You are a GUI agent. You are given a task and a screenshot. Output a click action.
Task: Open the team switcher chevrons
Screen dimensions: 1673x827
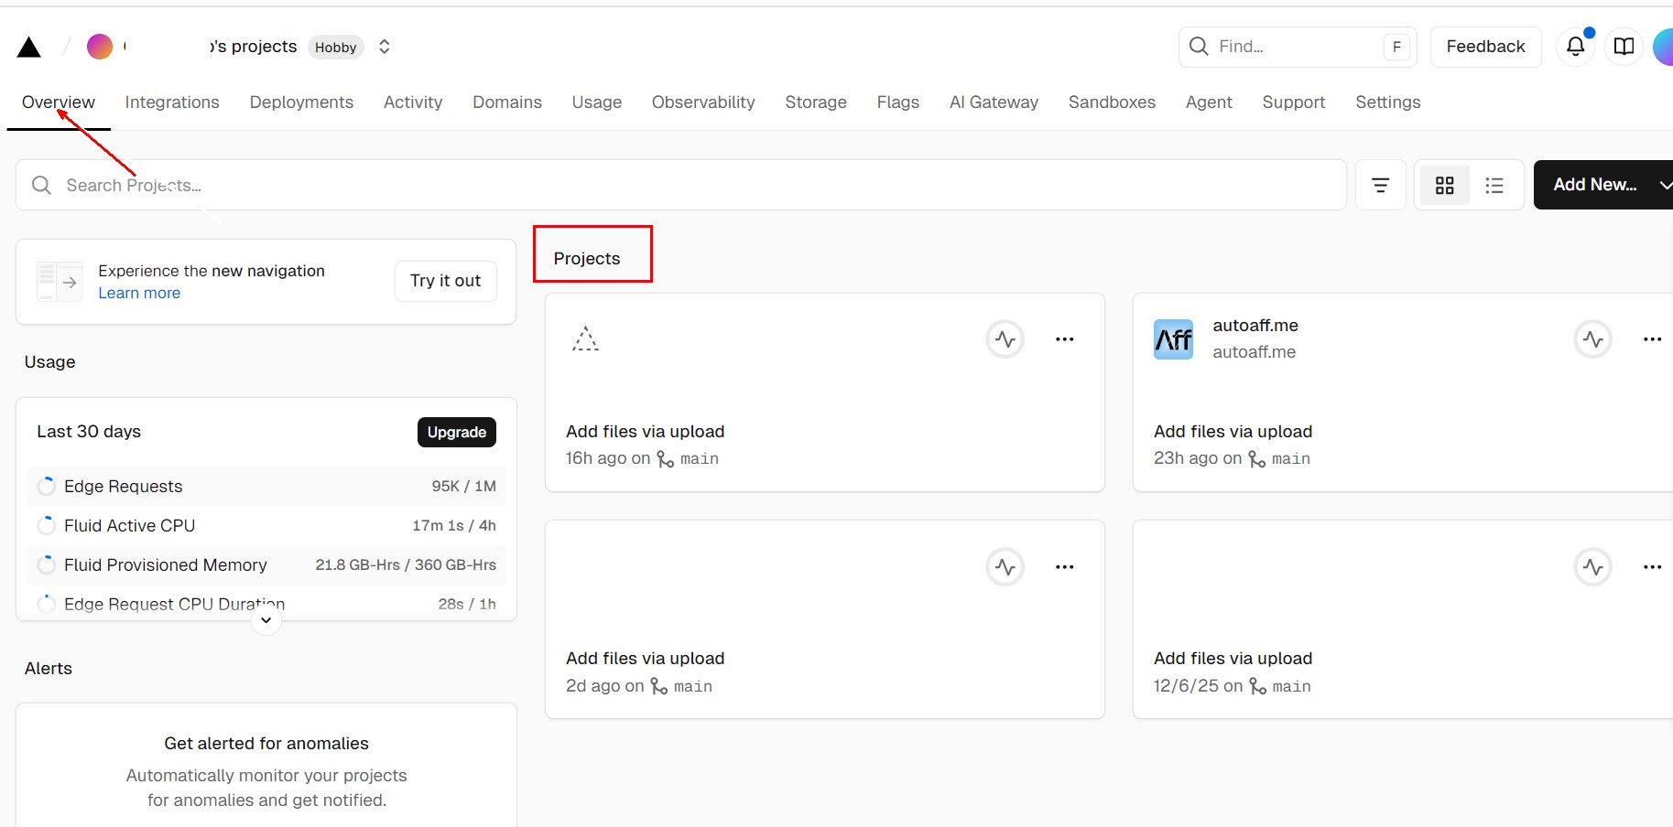[x=385, y=47]
